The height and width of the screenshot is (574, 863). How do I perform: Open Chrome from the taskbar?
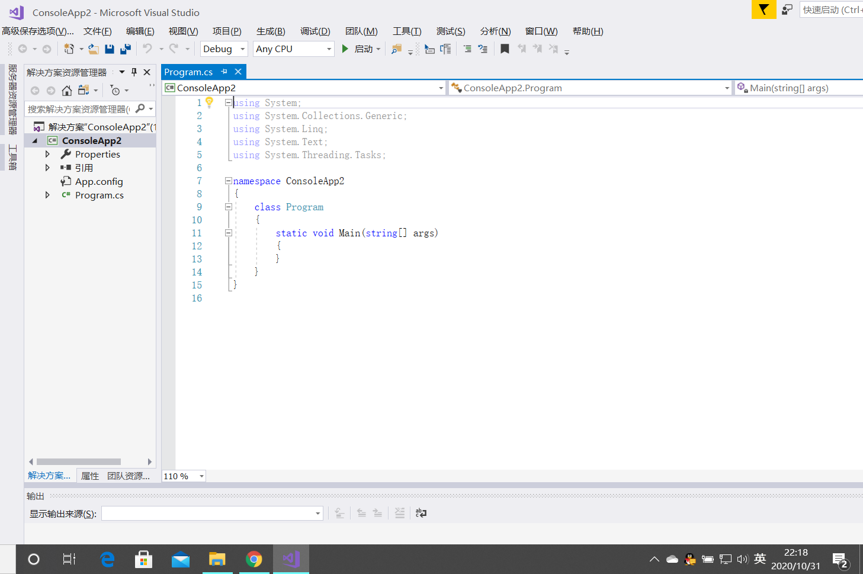tap(254, 559)
